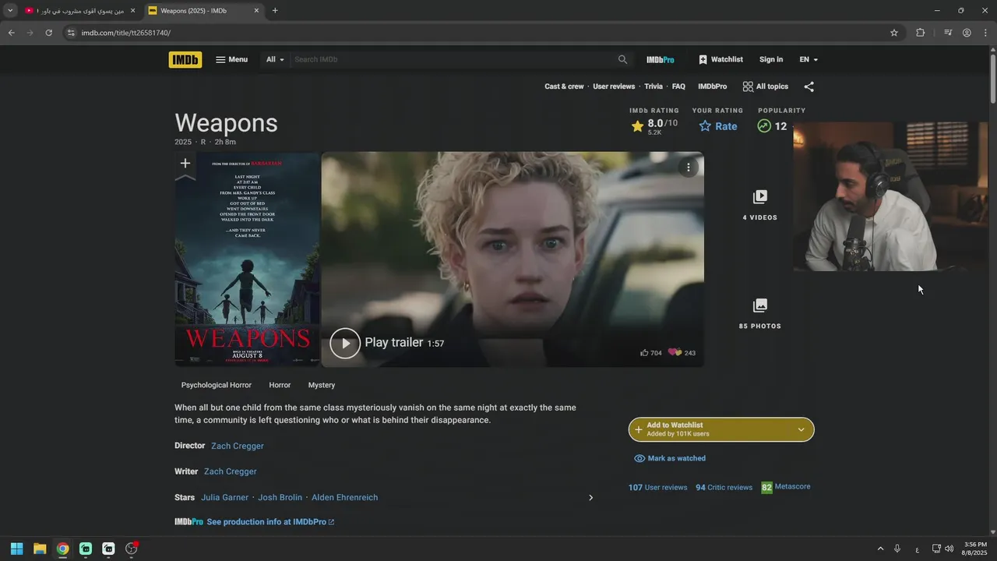This screenshot has height=561, width=997.
Task: Click heart reactions icon on trailer
Action: (x=675, y=353)
